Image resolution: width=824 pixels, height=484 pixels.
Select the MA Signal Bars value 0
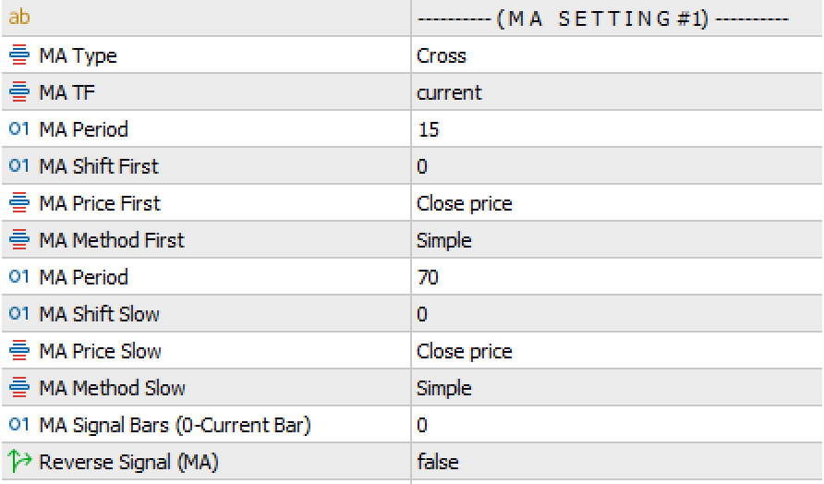click(x=616, y=425)
